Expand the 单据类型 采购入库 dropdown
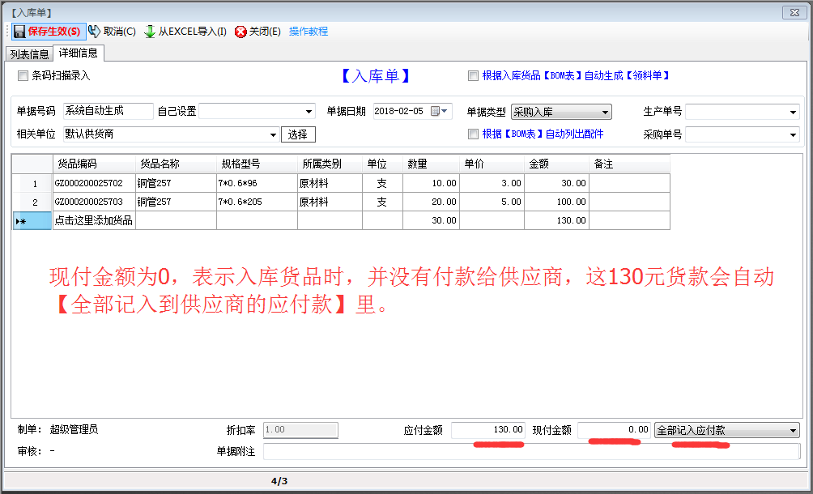The width and height of the screenshot is (813, 494). point(605,112)
